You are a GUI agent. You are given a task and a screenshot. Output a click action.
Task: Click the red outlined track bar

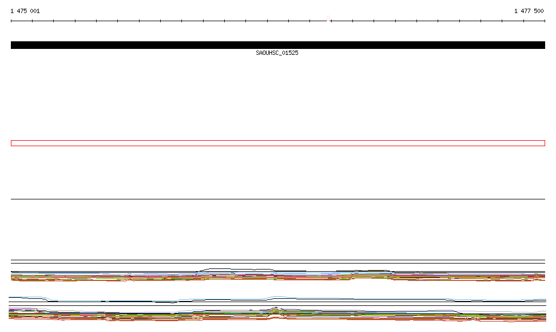click(278, 143)
